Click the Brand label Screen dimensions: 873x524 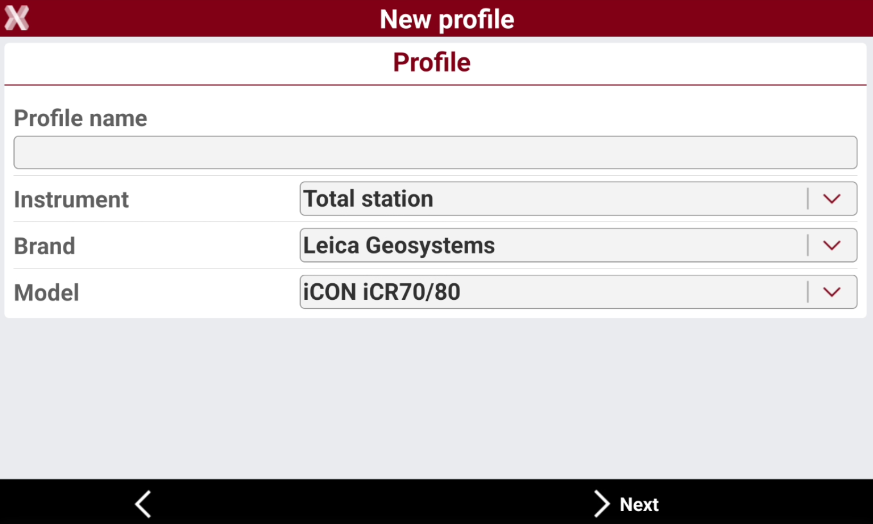44,246
